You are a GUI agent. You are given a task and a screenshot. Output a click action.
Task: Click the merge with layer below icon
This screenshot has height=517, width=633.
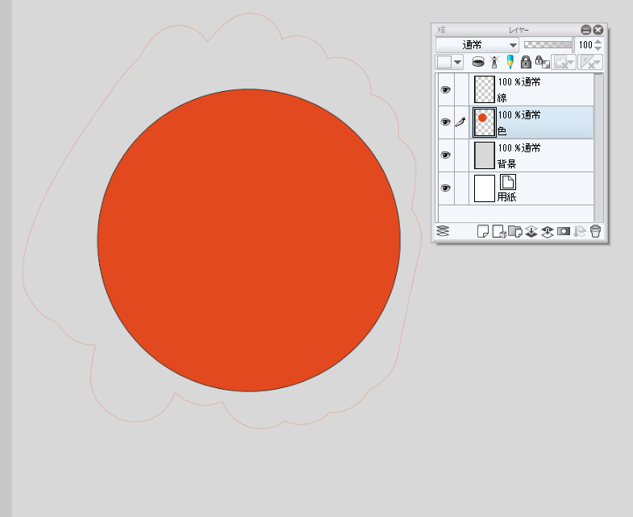coord(547,231)
